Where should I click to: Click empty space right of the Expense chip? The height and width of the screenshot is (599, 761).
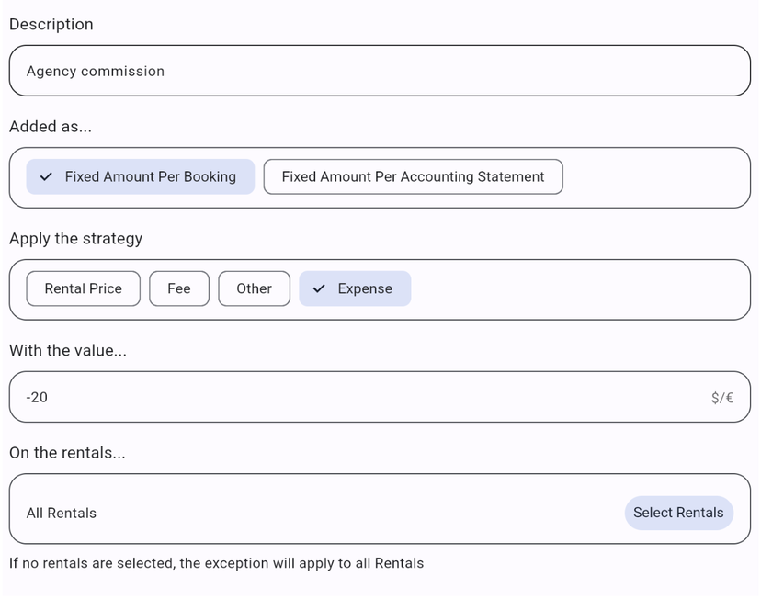579,288
